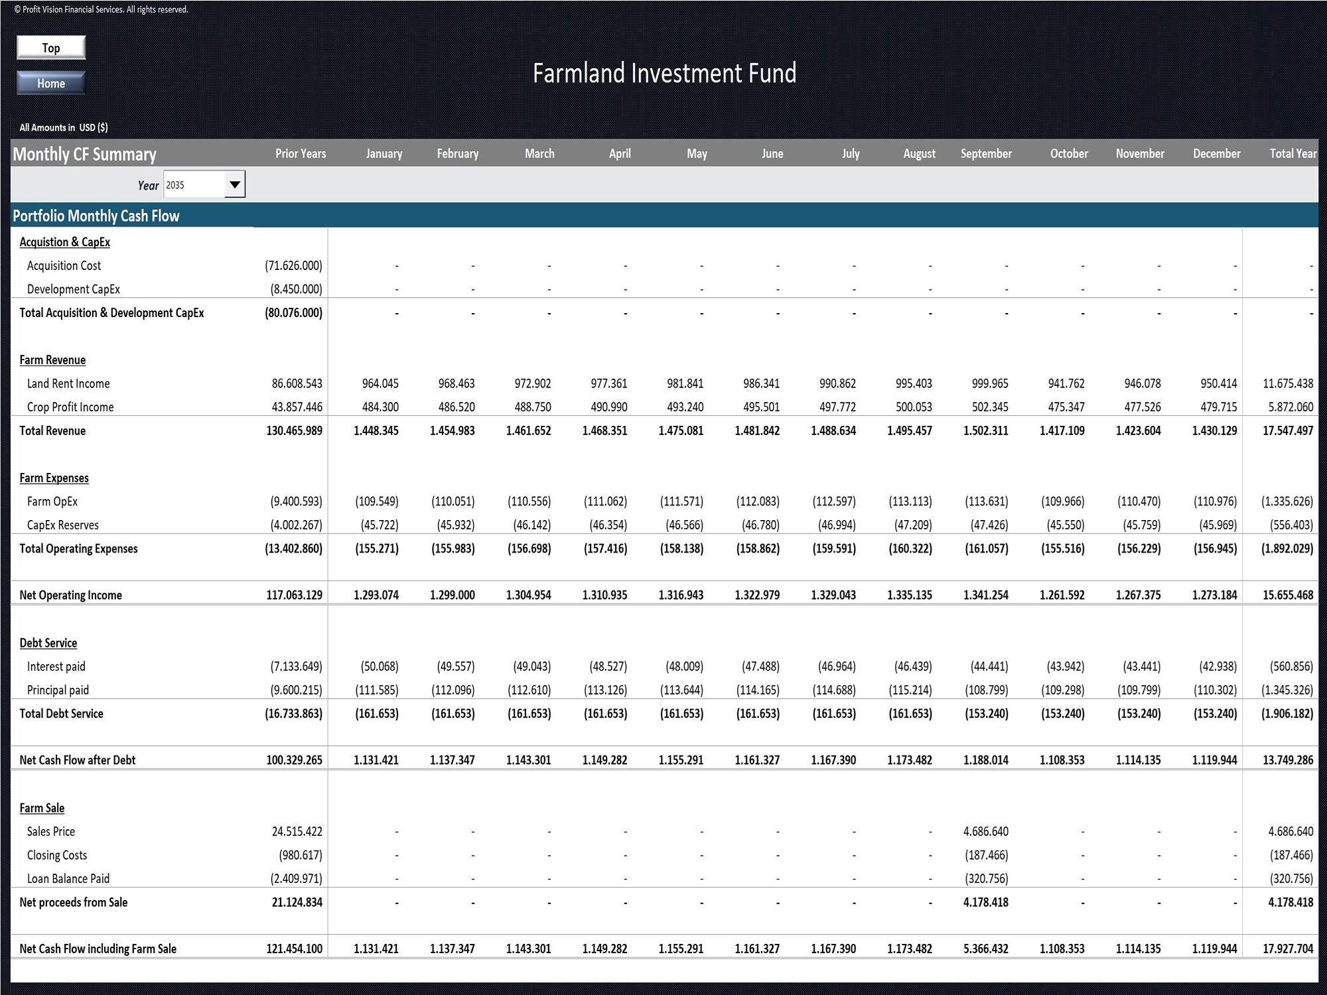Select Net Operating Income Total Year cell
The height and width of the screenshot is (995, 1327).
coord(1288,595)
